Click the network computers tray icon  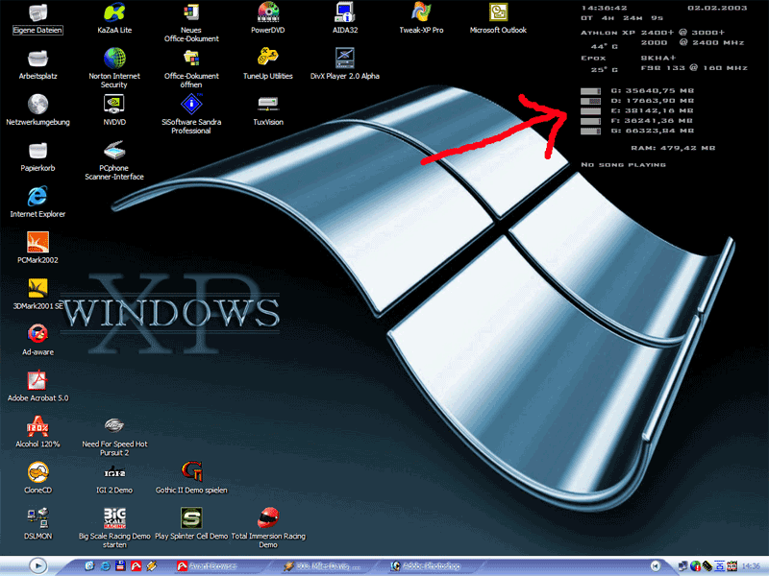point(682,566)
